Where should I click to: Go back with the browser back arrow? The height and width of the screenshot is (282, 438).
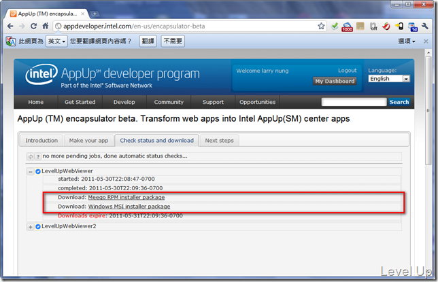[10, 27]
